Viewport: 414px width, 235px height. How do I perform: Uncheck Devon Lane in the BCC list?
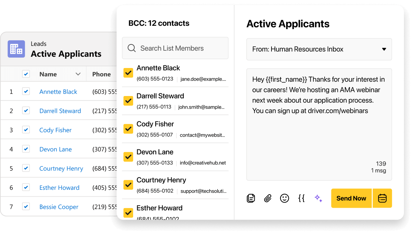(128, 157)
